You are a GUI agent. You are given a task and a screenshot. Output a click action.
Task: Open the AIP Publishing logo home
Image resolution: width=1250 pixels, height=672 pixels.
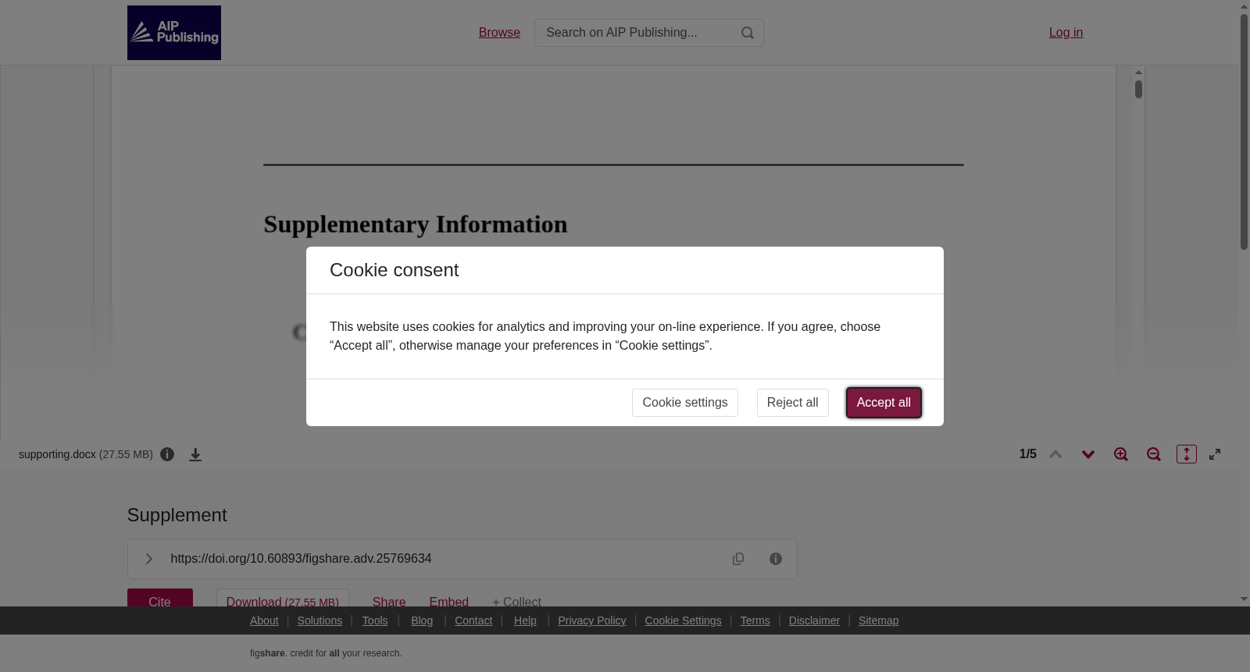pos(174,33)
